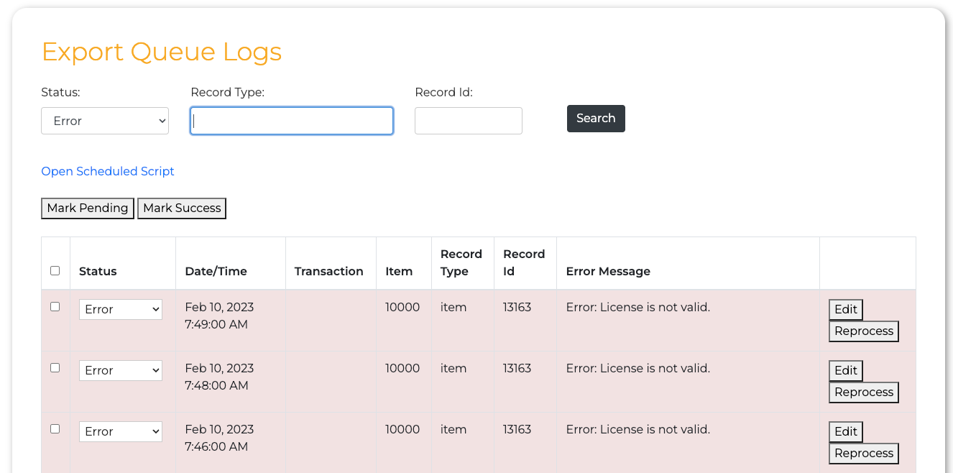Click the Record Id input field

(468, 121)
